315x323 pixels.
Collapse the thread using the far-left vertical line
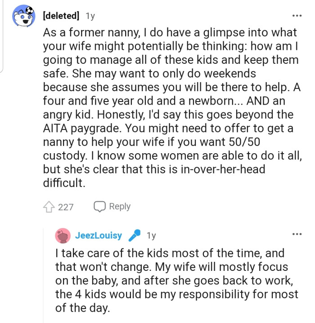[x=2, y=36]
